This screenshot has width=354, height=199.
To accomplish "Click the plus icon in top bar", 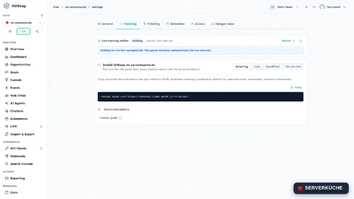I will 307,7.
